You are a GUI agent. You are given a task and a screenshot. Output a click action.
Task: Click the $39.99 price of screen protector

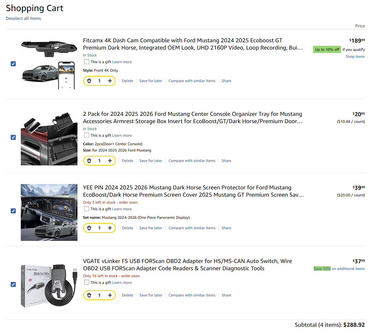(359, 188)
